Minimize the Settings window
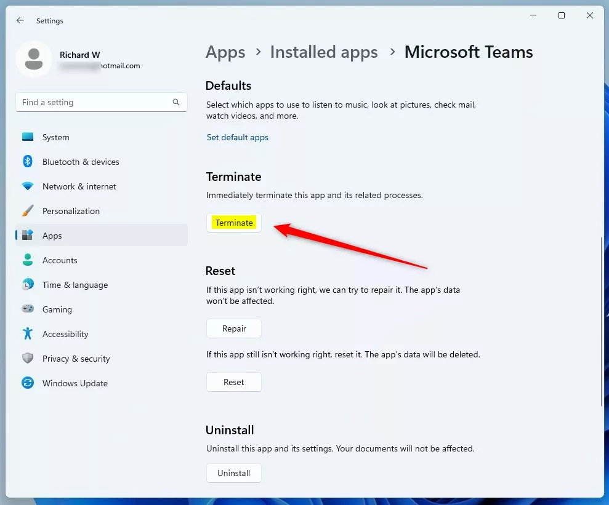609x505 pixels. coord(533,15)
